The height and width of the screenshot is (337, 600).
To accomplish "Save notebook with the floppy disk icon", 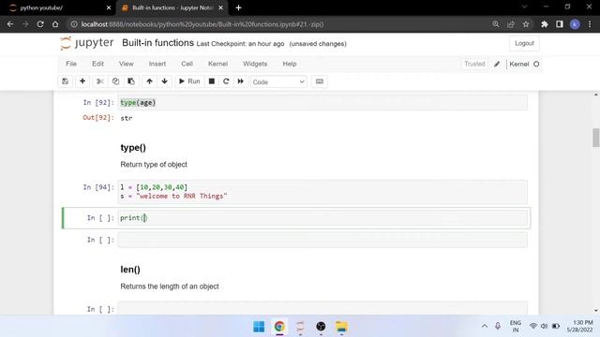I will (x=65, y=81).
